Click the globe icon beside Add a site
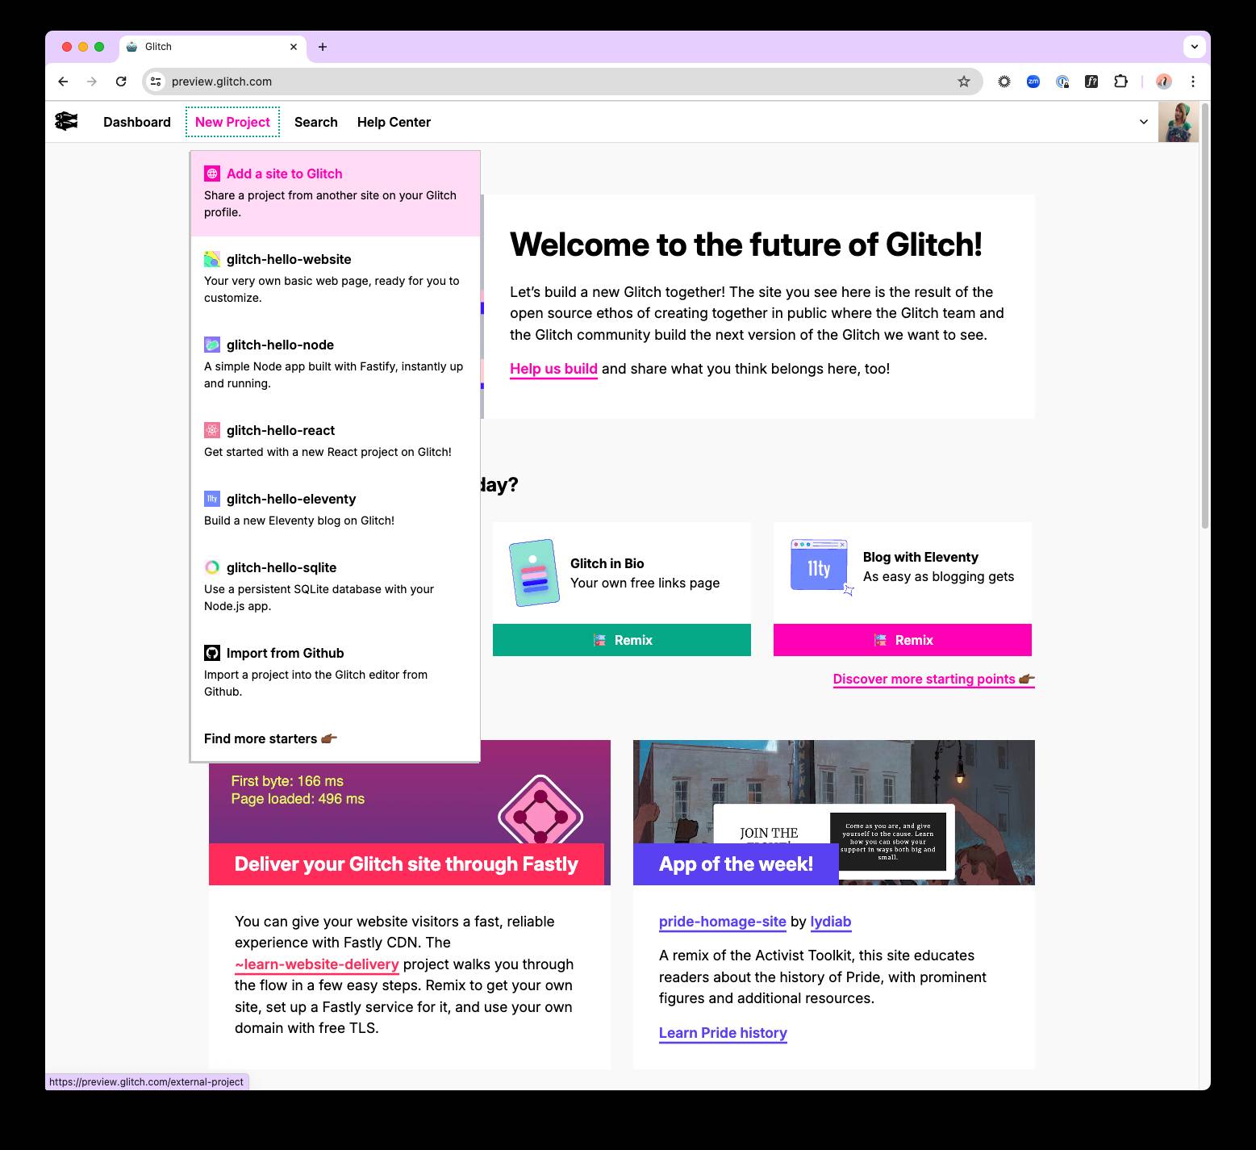This screenshot has width=1256, height=1150. click(212, 174)
